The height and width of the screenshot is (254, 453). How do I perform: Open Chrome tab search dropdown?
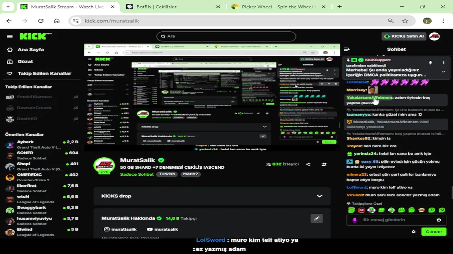tap(8, 7)
